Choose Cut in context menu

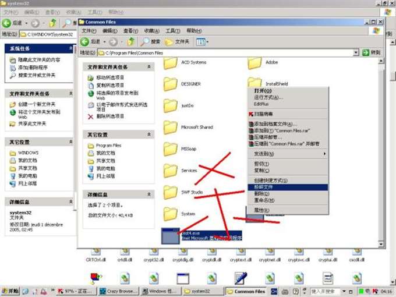(x=288, y=164)
